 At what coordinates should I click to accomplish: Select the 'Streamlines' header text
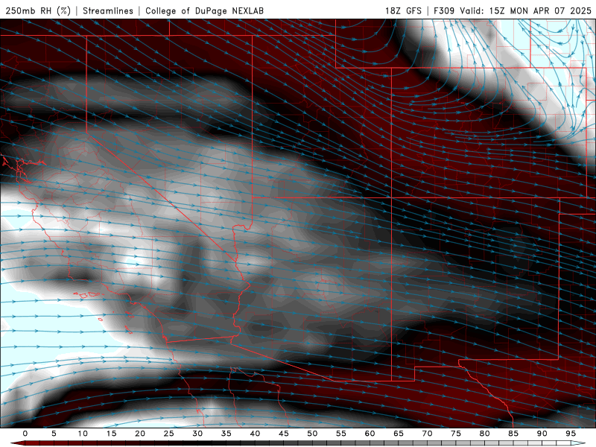click(108, 10)
